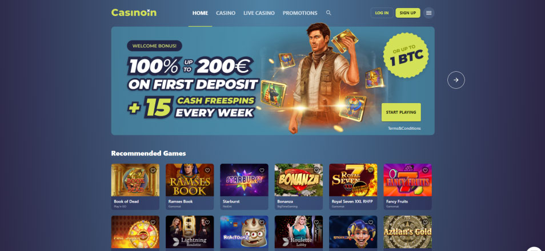Screen dimensions: 545x251
Task: Open the hamburger menu icon
Action: (x=428, y=13)
